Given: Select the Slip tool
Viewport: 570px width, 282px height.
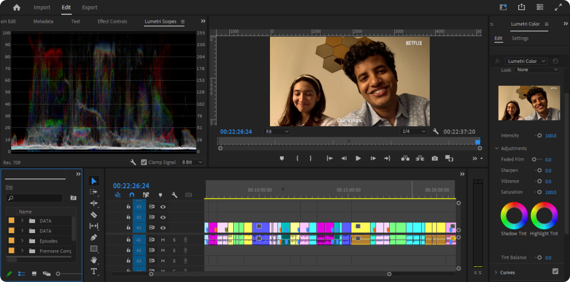Looking at the screenshot, I should pyautogui.click(x=94, y=226).
